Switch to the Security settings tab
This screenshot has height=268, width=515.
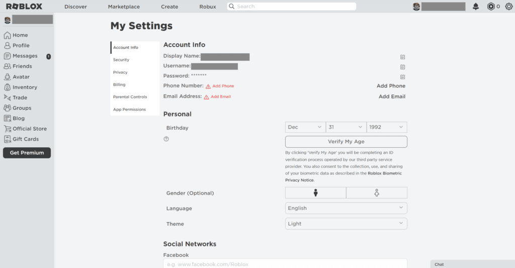(x=135, y=60)
